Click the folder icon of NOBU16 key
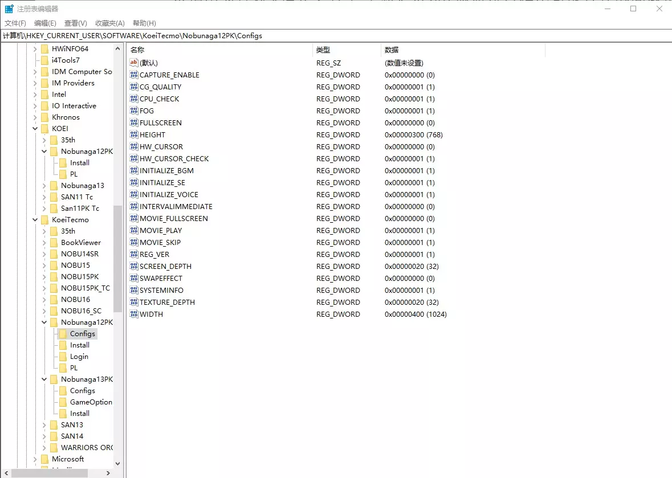This screenshot has width=672, height=478. [54, 300]
